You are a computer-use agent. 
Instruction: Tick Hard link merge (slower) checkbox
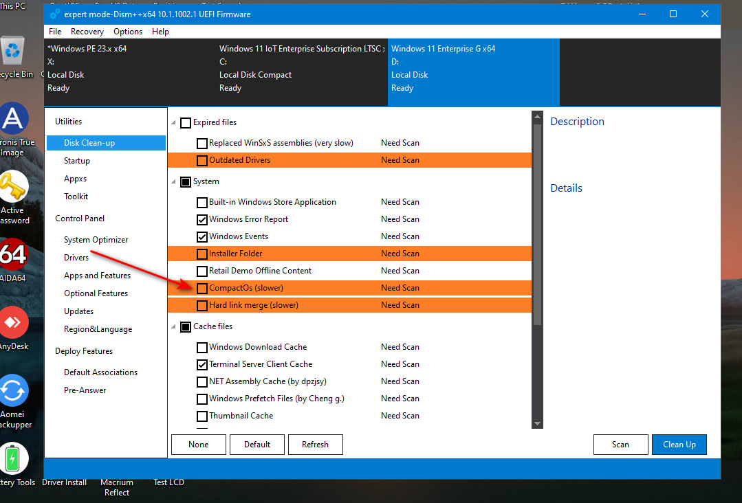pyautogui.click(x=202, y=305)
